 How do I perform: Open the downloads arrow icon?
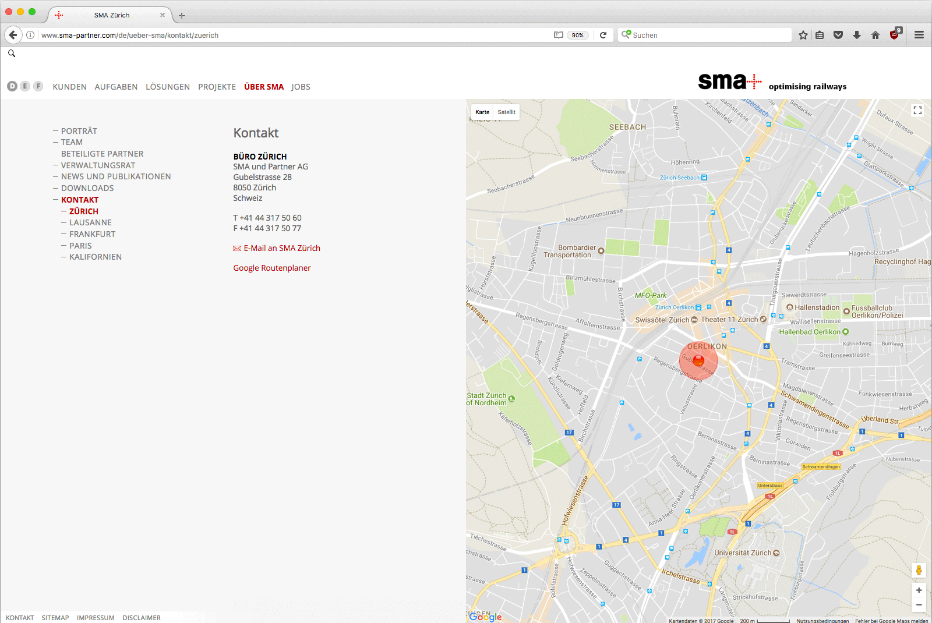pyautogui.click(x=857, y=35)
